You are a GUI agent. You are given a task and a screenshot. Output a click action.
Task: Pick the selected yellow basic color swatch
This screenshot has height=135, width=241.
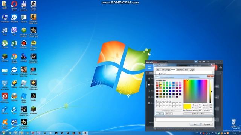coord(160,85)
